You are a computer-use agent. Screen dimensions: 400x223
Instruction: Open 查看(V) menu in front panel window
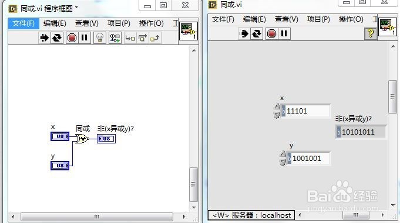click(286, 19)
